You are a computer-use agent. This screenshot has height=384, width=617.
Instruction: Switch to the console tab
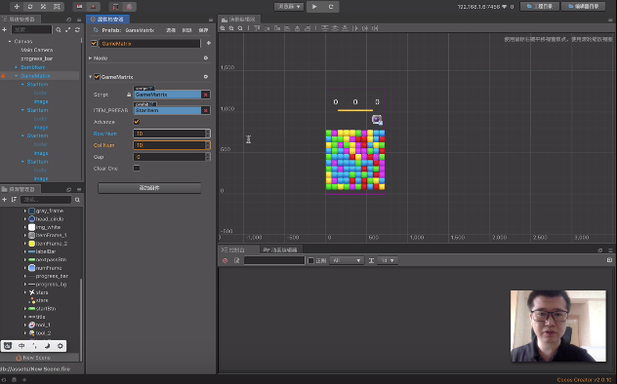[233, 250]
